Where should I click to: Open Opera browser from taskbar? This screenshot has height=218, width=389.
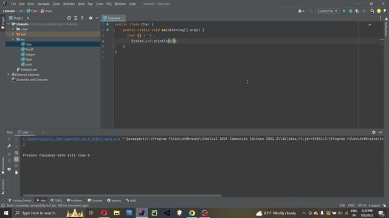104,213
